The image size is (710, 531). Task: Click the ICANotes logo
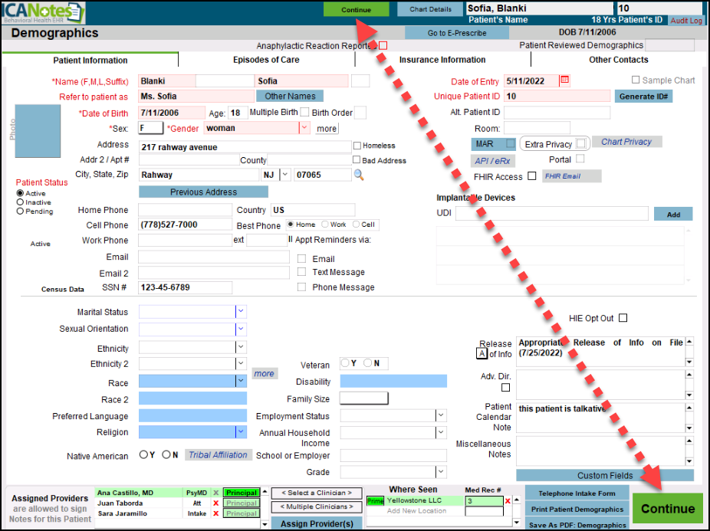43,13
